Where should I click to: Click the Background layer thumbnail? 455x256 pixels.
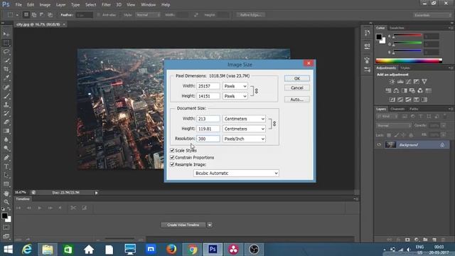[x=390, y=144]
